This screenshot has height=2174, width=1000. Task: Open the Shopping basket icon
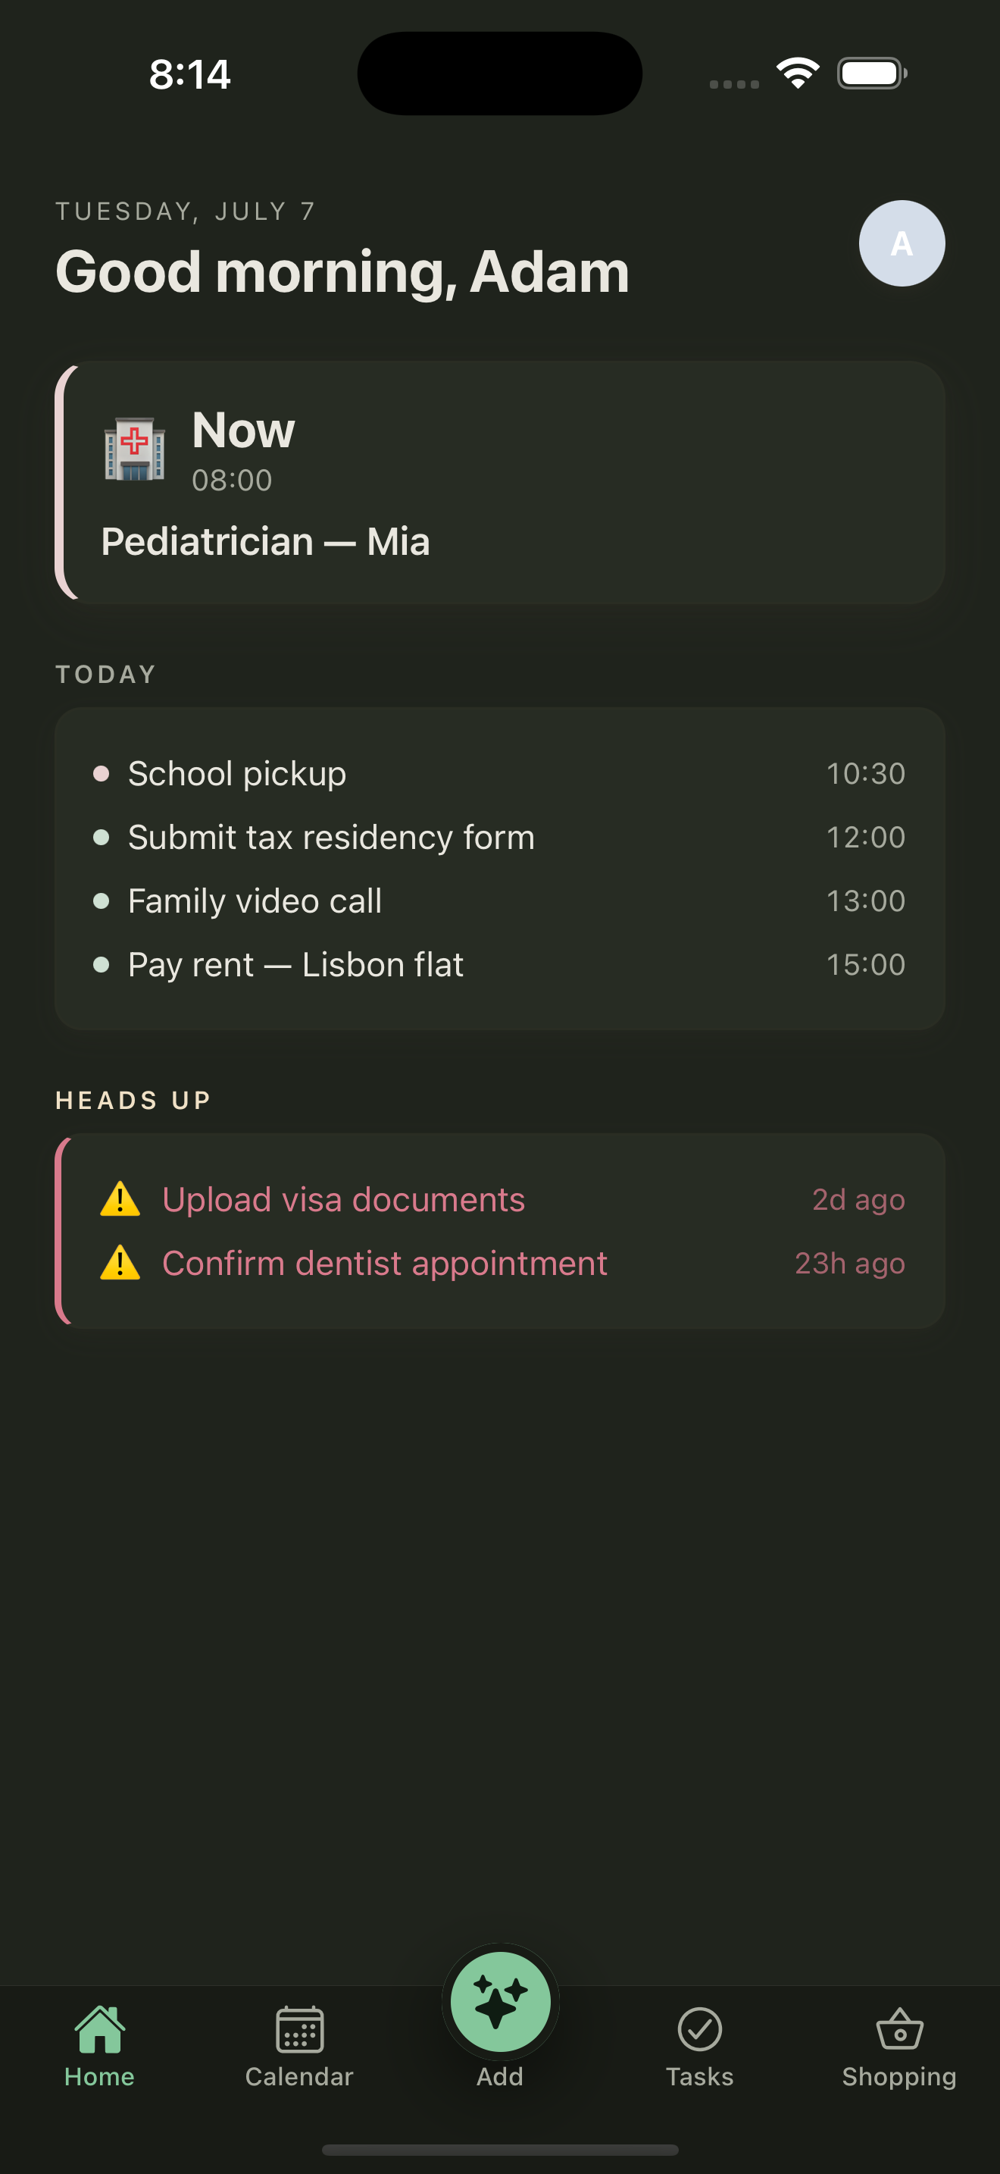[900, 2029]
